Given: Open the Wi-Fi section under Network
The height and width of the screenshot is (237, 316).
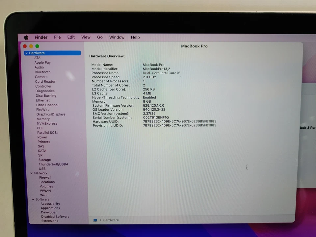Looking at the screenshot, I should coord(44,195).
